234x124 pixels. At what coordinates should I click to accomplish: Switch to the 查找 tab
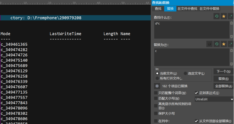[158, 9]
